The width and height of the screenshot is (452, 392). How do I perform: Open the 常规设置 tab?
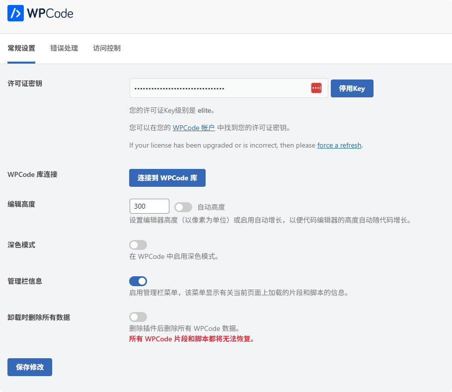(x=21, y=48)
